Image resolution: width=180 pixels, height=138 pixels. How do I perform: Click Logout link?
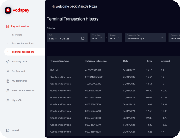(x=15, y=130)
